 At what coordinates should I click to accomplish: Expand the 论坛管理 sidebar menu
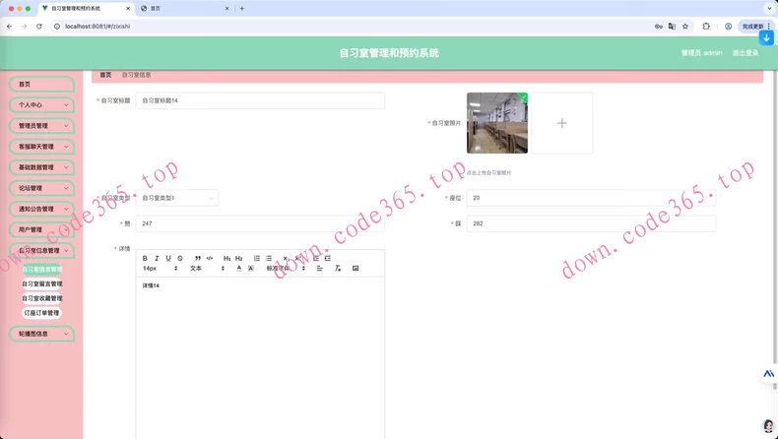(x=41, y=189)
